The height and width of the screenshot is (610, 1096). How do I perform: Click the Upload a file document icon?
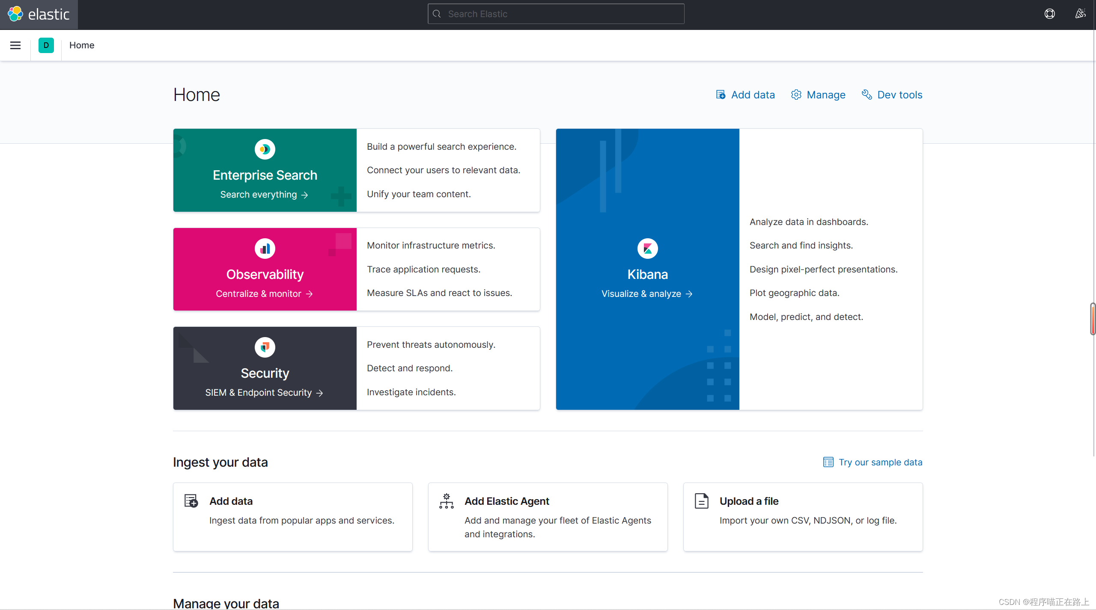point(701,501)
